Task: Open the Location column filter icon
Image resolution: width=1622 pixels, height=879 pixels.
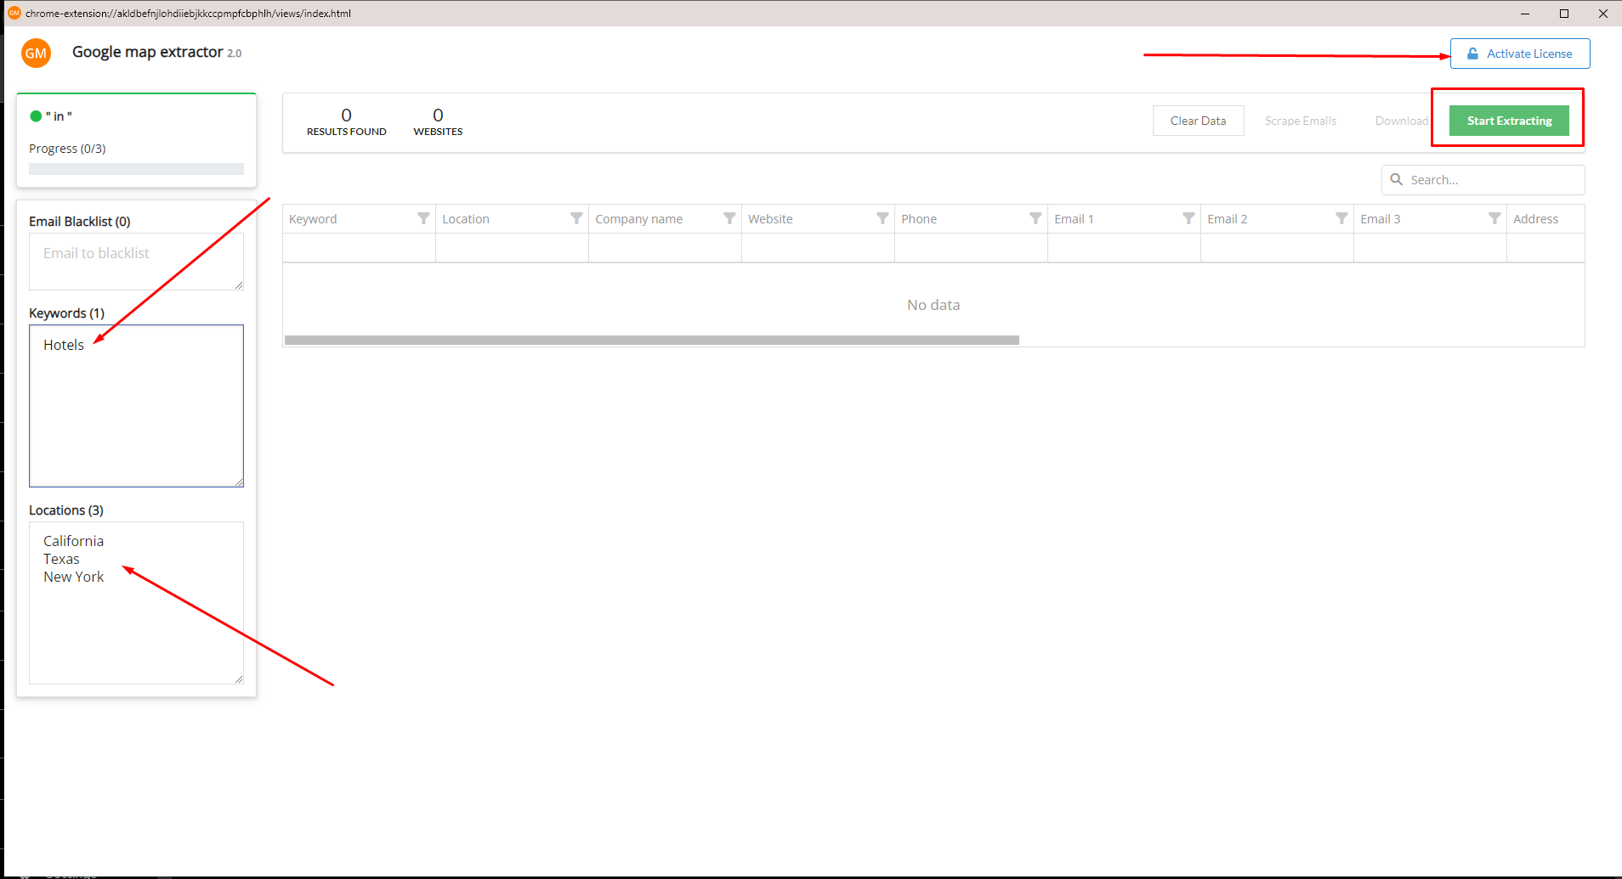Action: [576, 218]
